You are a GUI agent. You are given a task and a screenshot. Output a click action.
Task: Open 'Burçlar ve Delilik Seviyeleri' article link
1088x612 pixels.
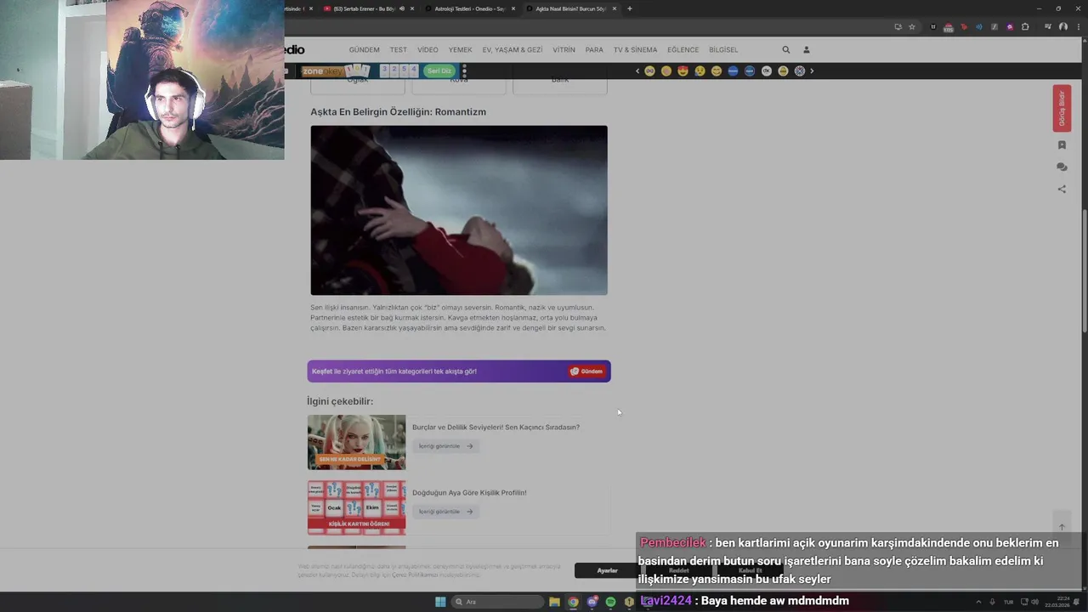pos(496,428)
